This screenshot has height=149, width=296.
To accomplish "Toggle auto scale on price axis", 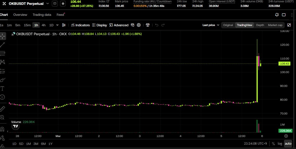I will pyautogui.click(x=288, y=143).
